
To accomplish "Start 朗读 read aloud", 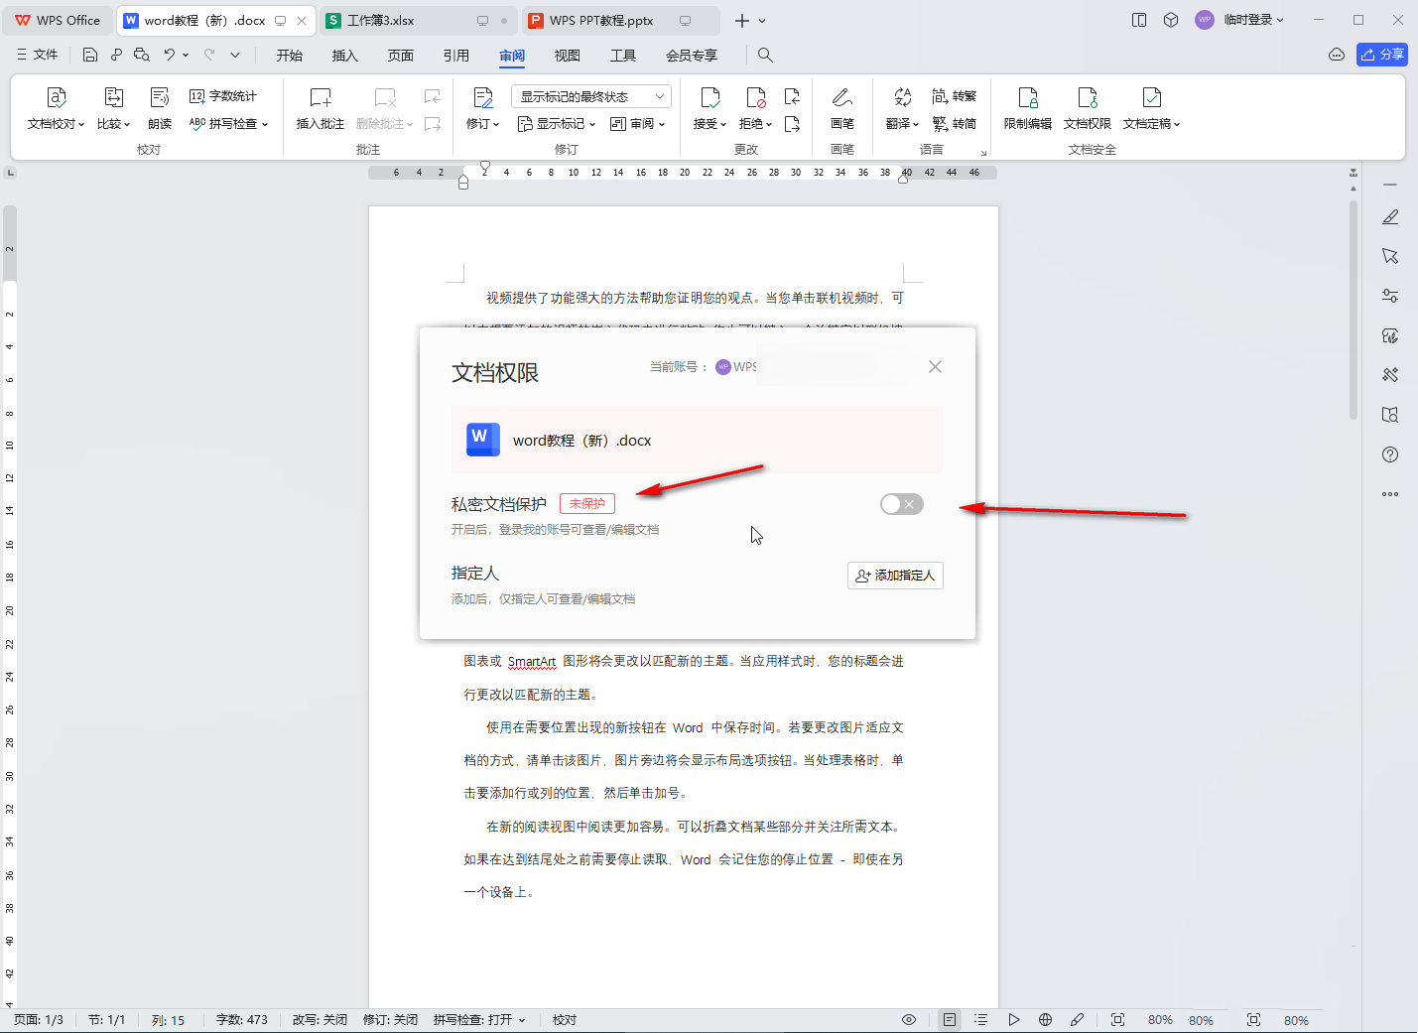I will pyautogui.click(x=160, y=109).
